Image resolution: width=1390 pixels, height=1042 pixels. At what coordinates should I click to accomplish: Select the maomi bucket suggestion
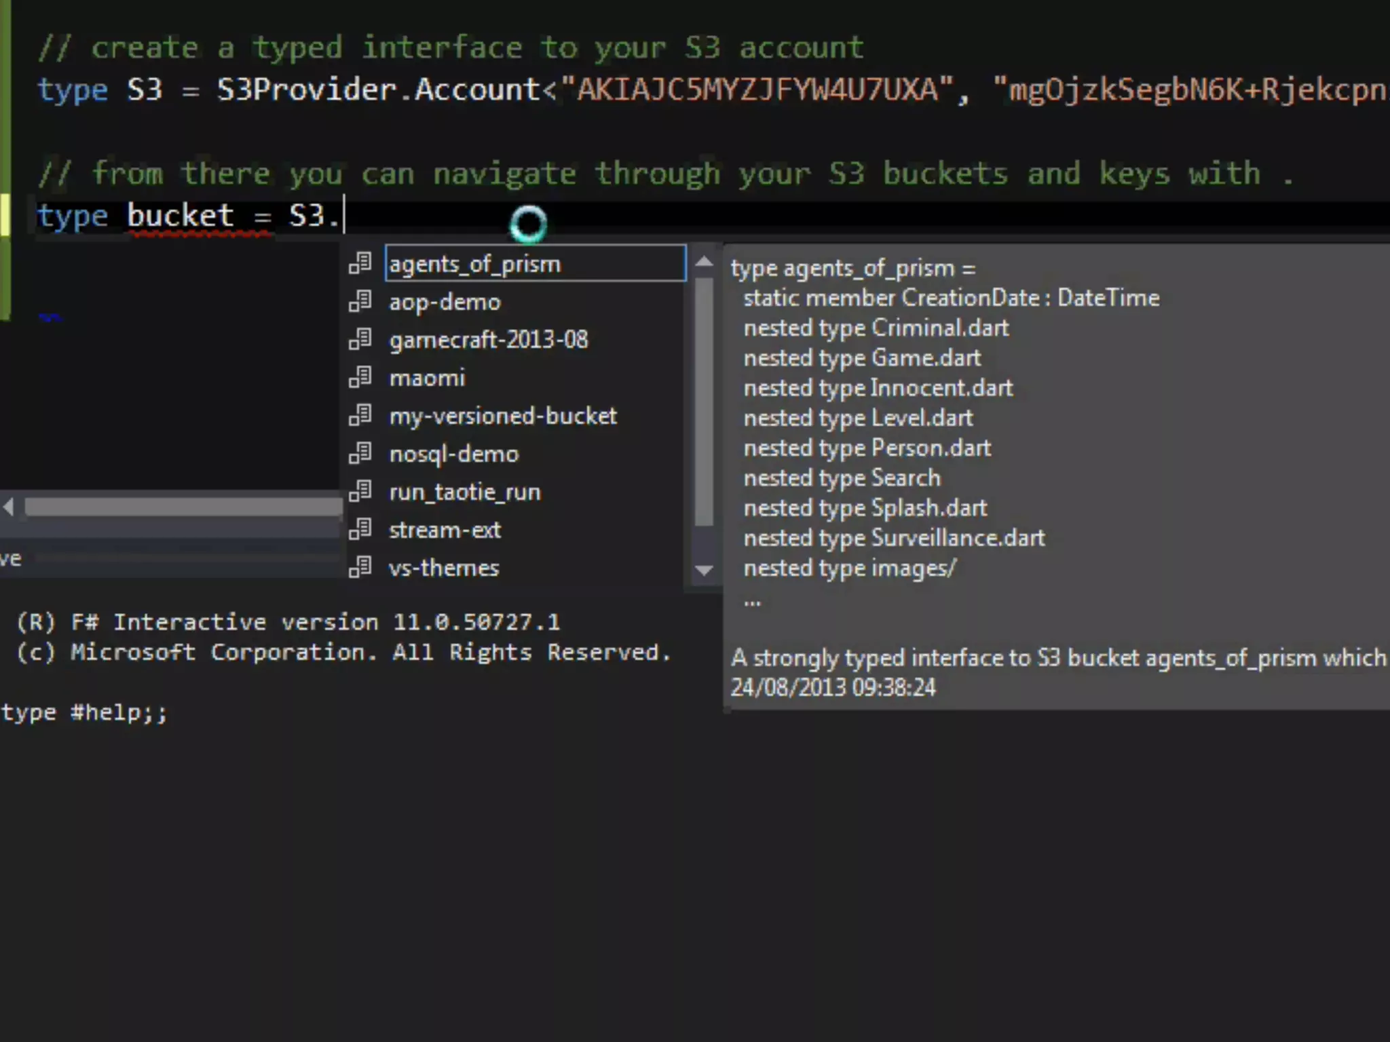point(427,378)
